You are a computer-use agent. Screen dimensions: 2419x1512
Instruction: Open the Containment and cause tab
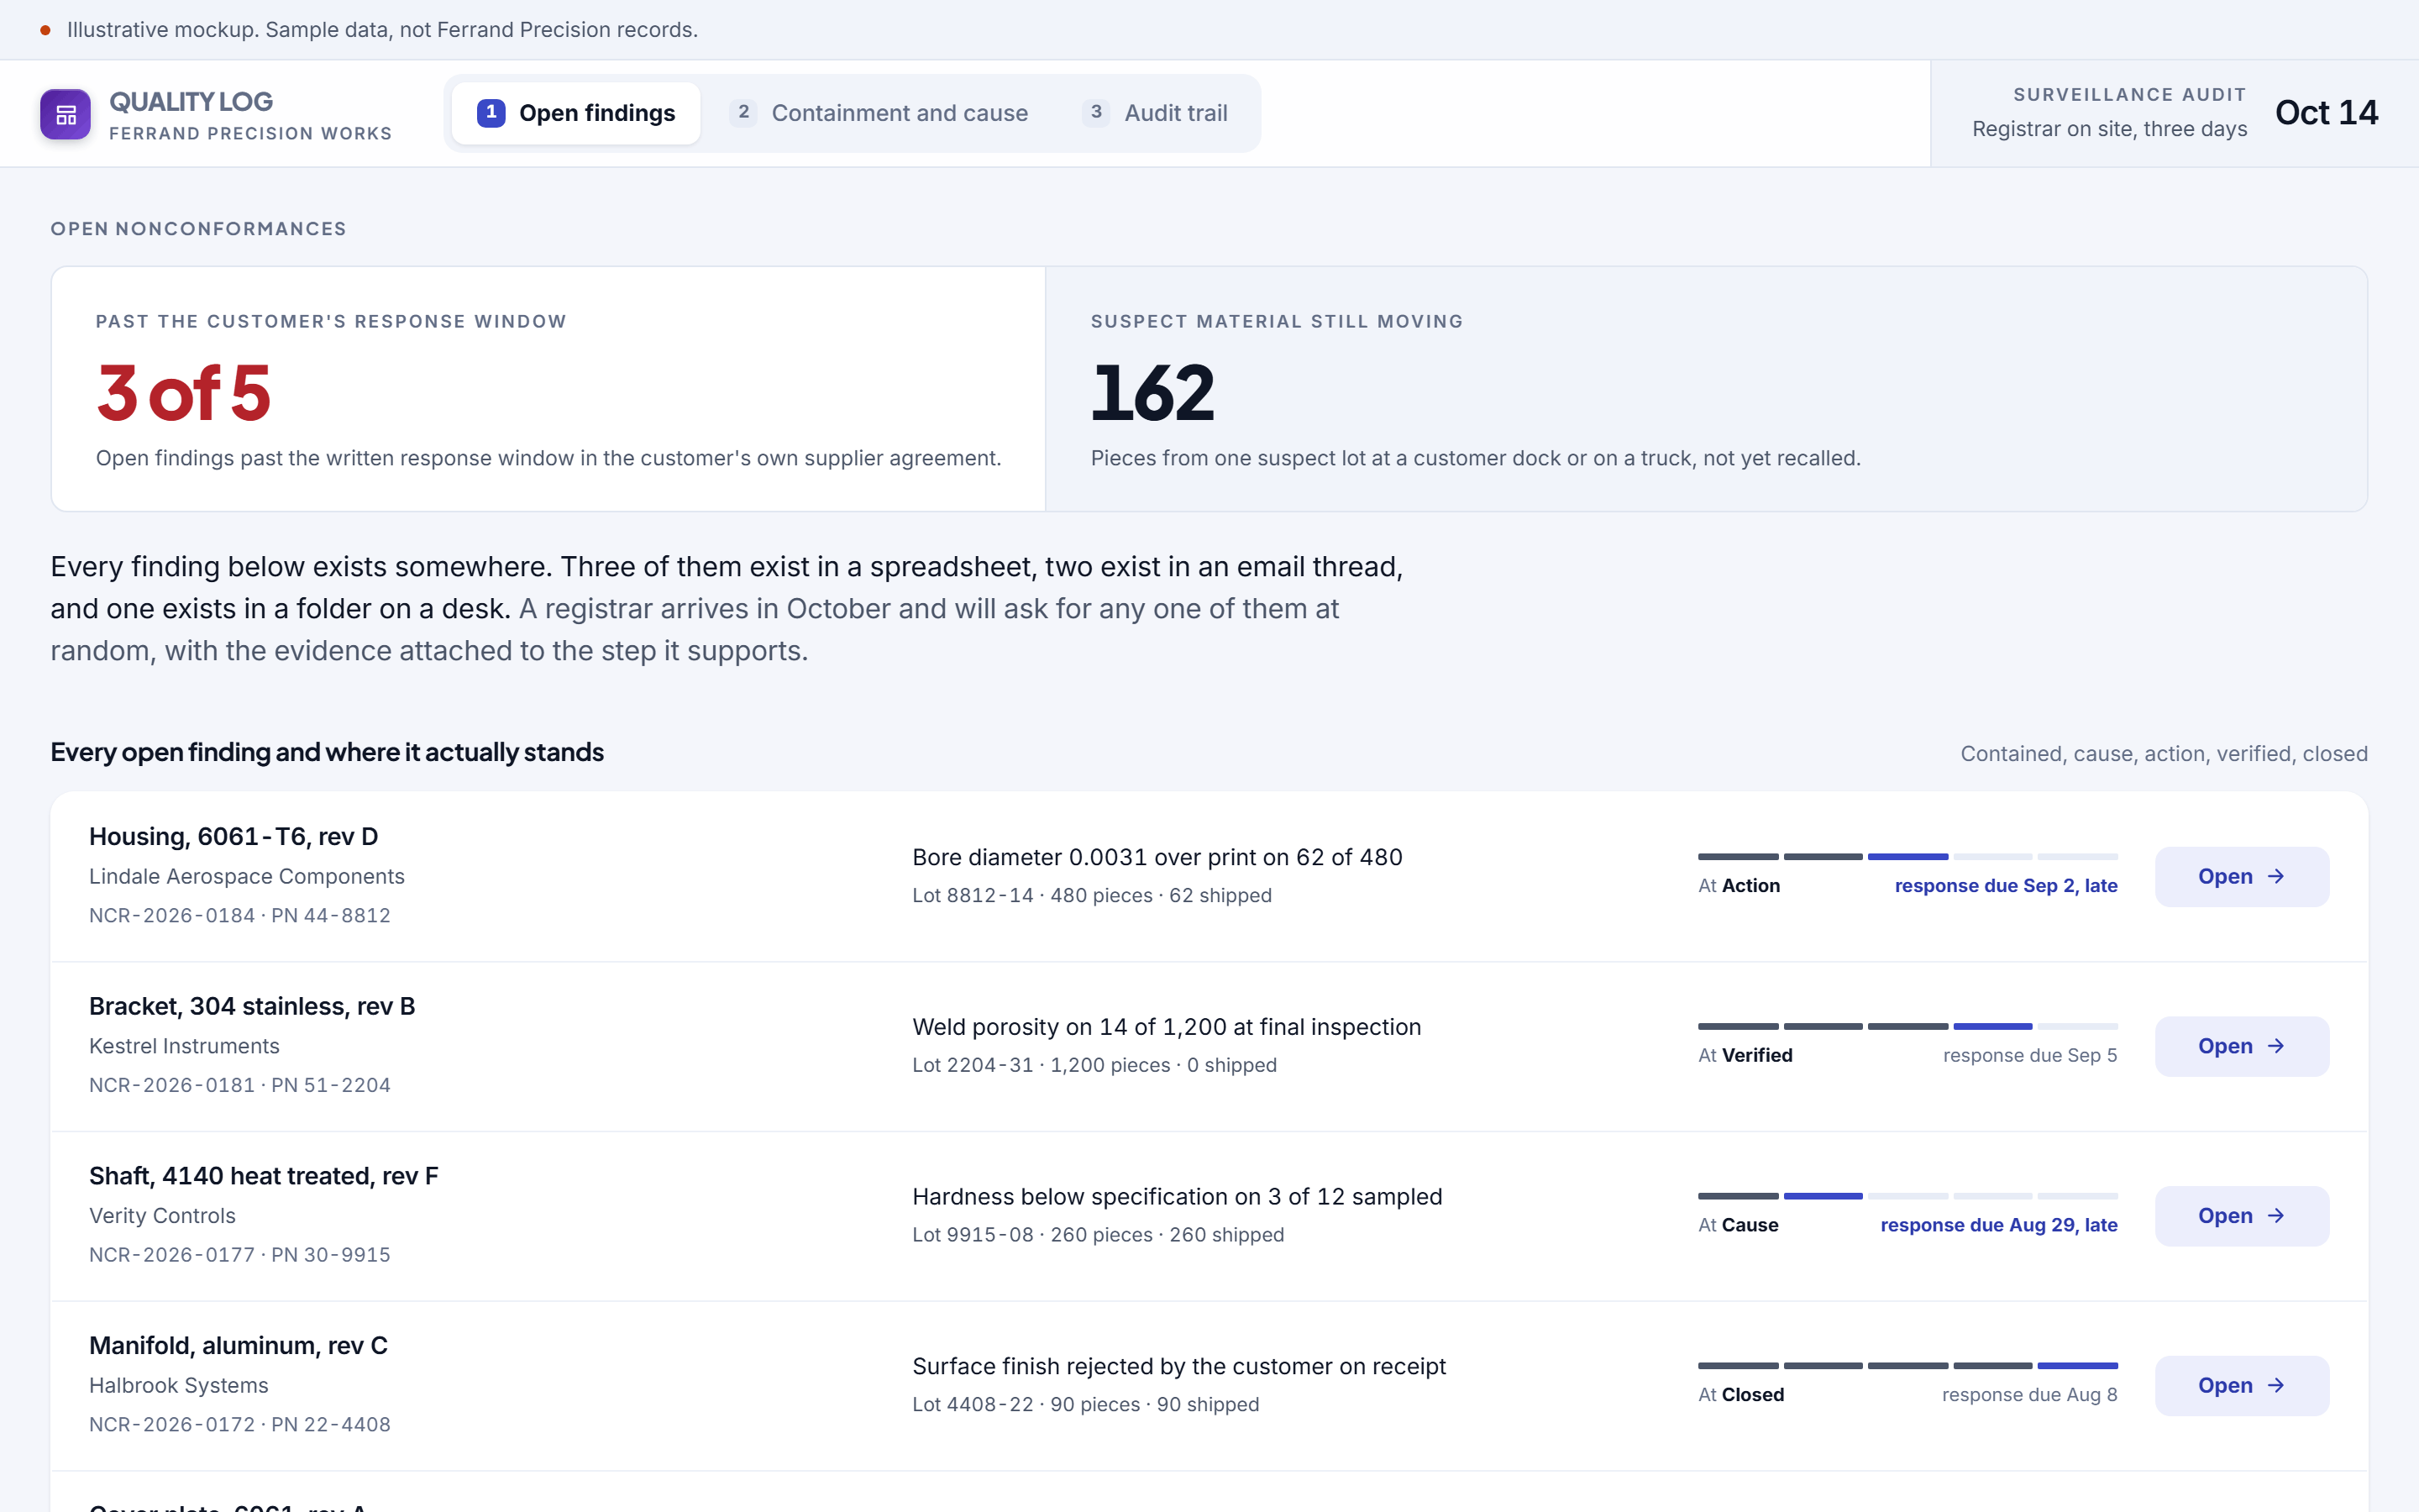[879, 113]
